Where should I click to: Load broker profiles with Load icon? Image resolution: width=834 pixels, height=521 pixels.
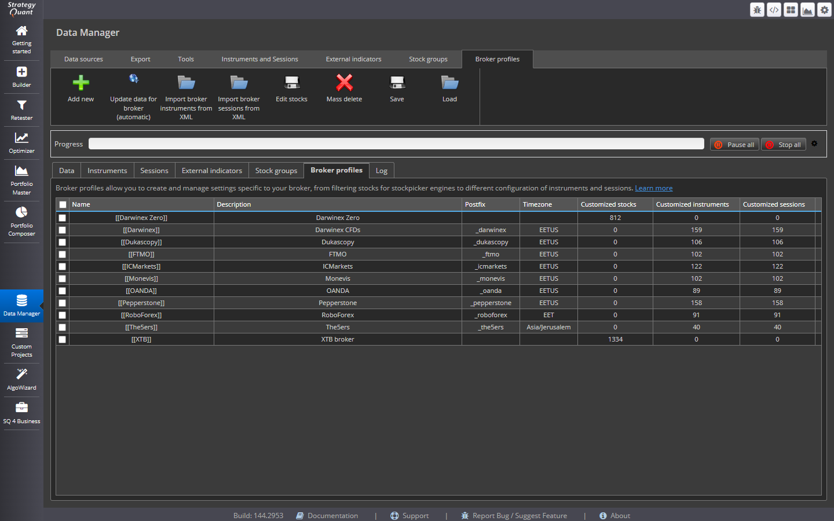450,82
